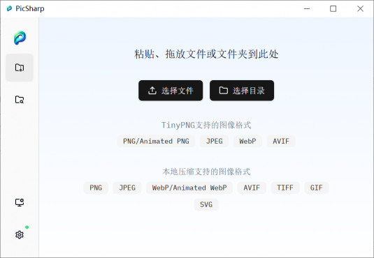
Task: Minimize the PicSharp window
Action: [307, 8]
